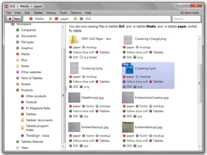
Task: Click the file list vertical scrollbar thumb
Action: (200, 83)
